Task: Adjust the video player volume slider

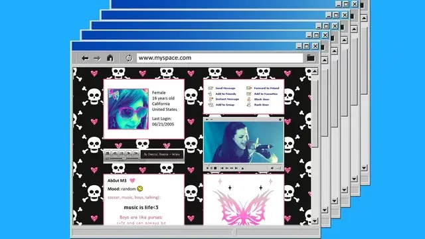Action: coord(278,168)
